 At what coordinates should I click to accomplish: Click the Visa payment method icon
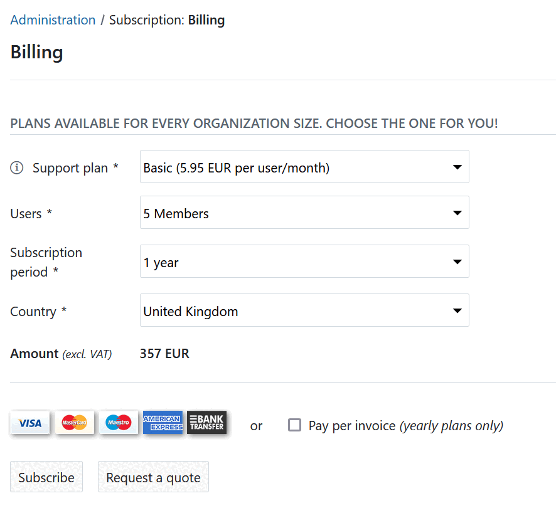tap(29, 423)
